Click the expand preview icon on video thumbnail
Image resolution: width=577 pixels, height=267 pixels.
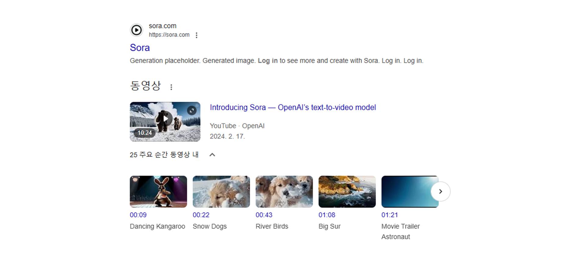(x=192, y=110)
